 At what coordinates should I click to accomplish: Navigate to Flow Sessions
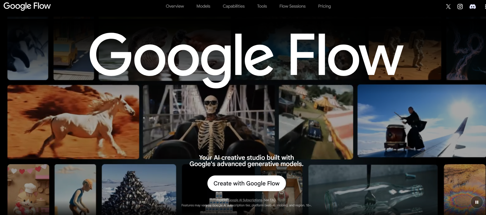(x=292, y=6)
